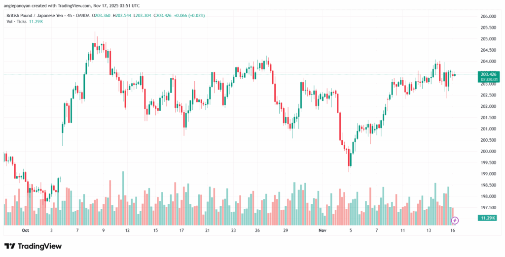
Task: Click the countdown timer 02:08:01 under price
Action: 487,79
